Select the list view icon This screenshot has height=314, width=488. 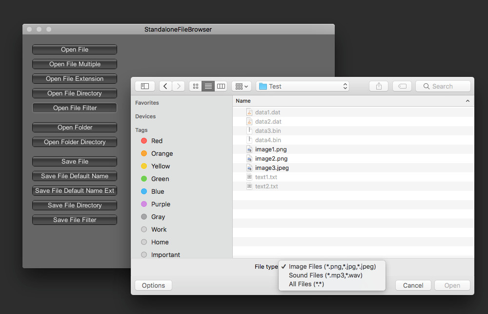click(x=208, y=86)
